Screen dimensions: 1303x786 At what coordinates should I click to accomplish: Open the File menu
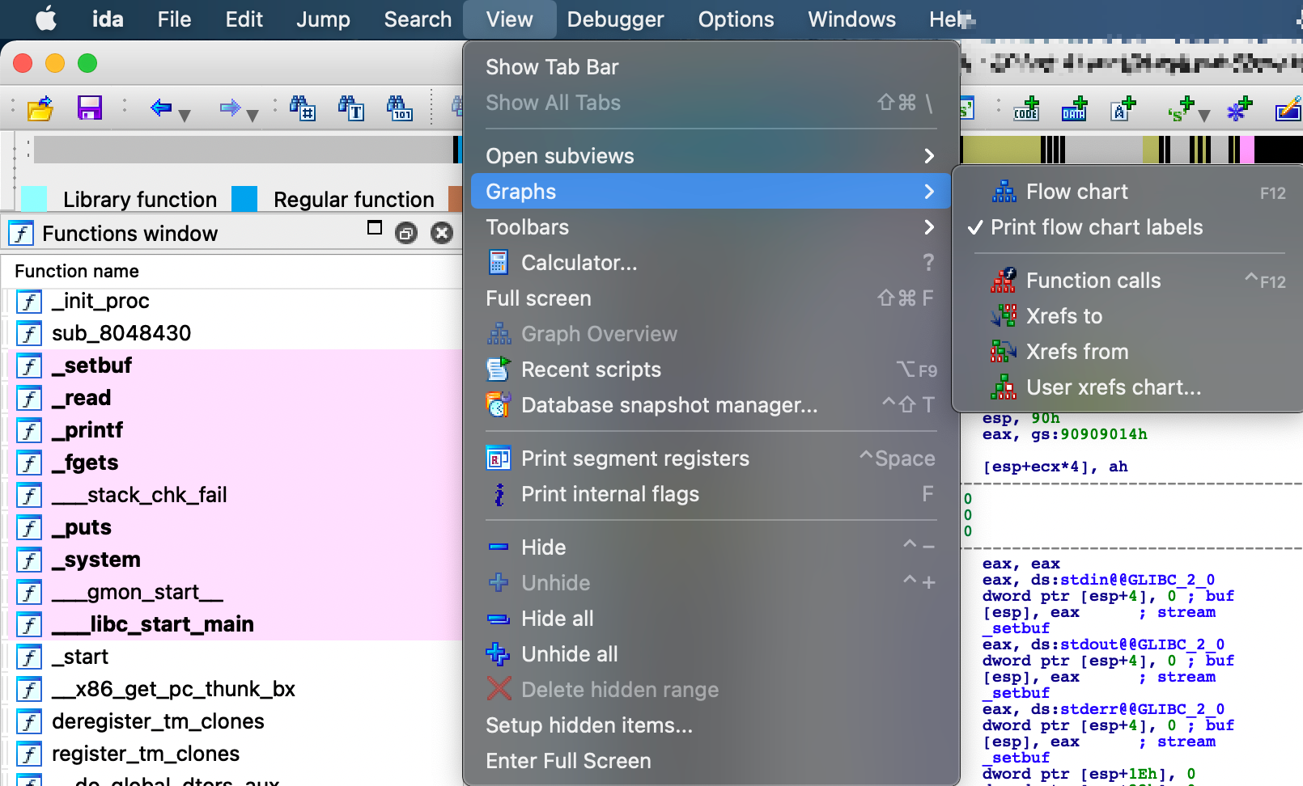174,19
